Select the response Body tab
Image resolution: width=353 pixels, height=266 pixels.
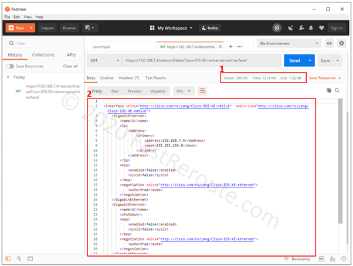click(91, 78)
